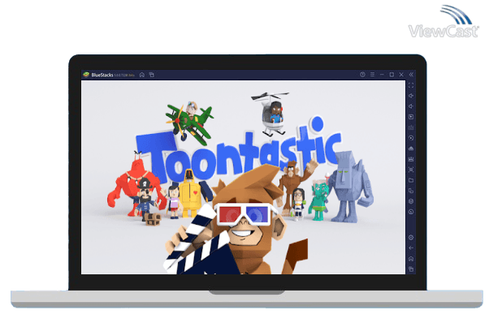Screen dimensions: 489x336
Task: Click the helicopter pilot character
Action: 272,114
